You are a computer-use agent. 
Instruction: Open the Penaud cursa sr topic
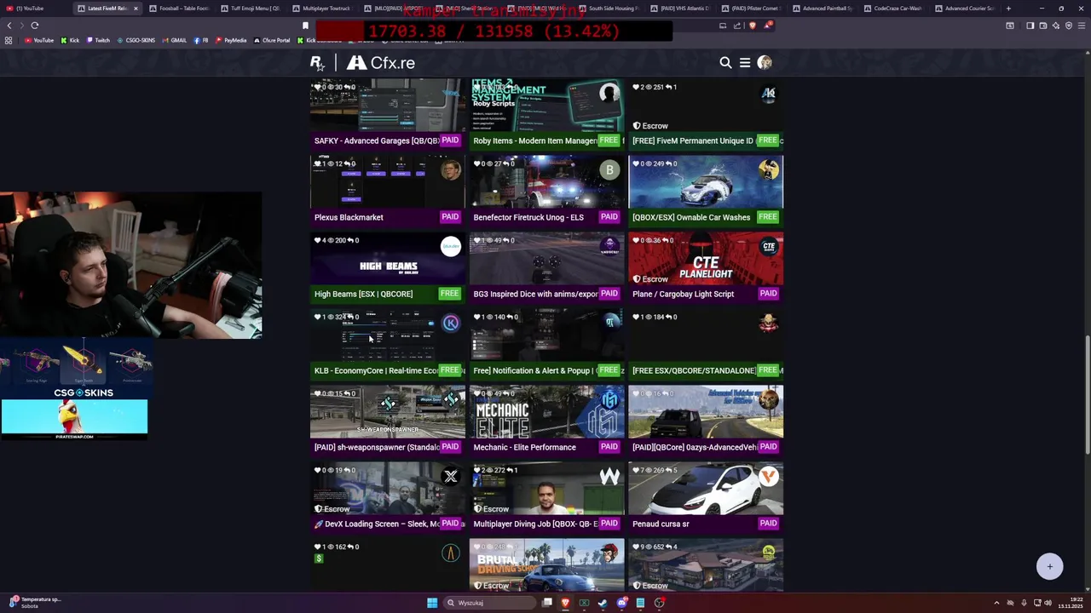tap(661, 524)
